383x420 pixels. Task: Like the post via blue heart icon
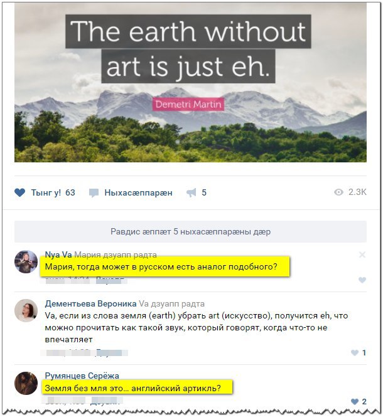(19, 192)
